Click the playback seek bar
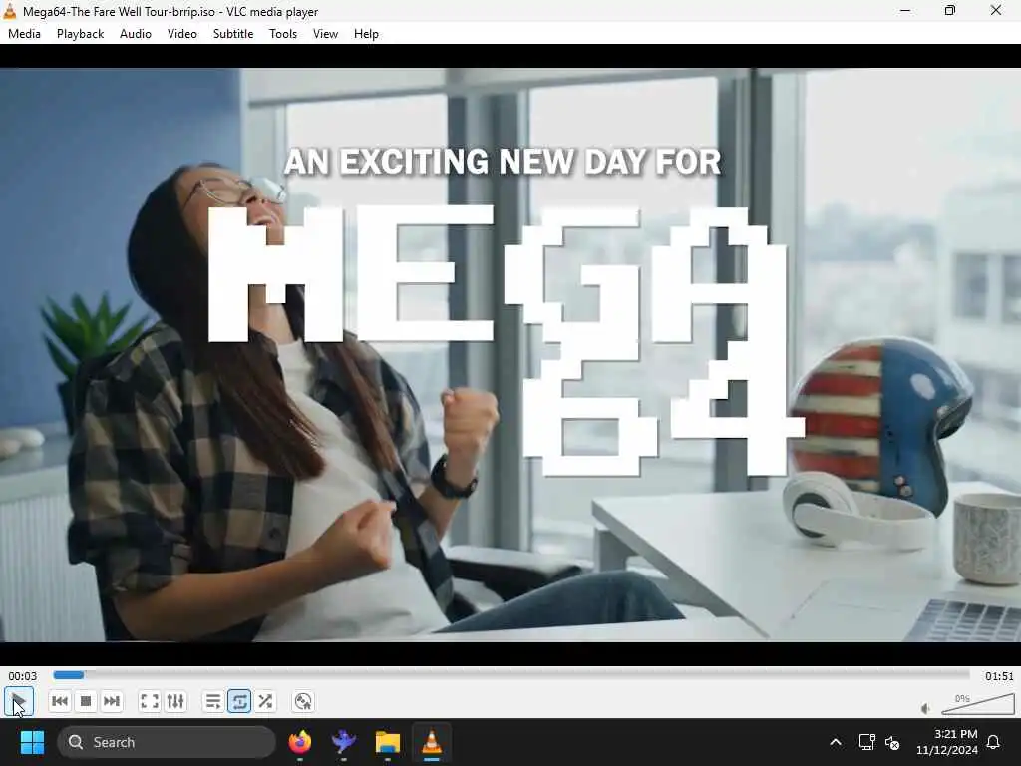The height and width of the screenshot is (766, 1021). coord(511,675)
